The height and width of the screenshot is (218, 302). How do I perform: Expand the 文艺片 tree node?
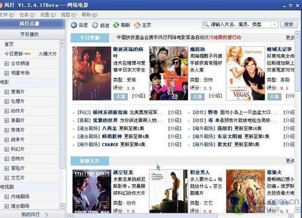point(7,178)
